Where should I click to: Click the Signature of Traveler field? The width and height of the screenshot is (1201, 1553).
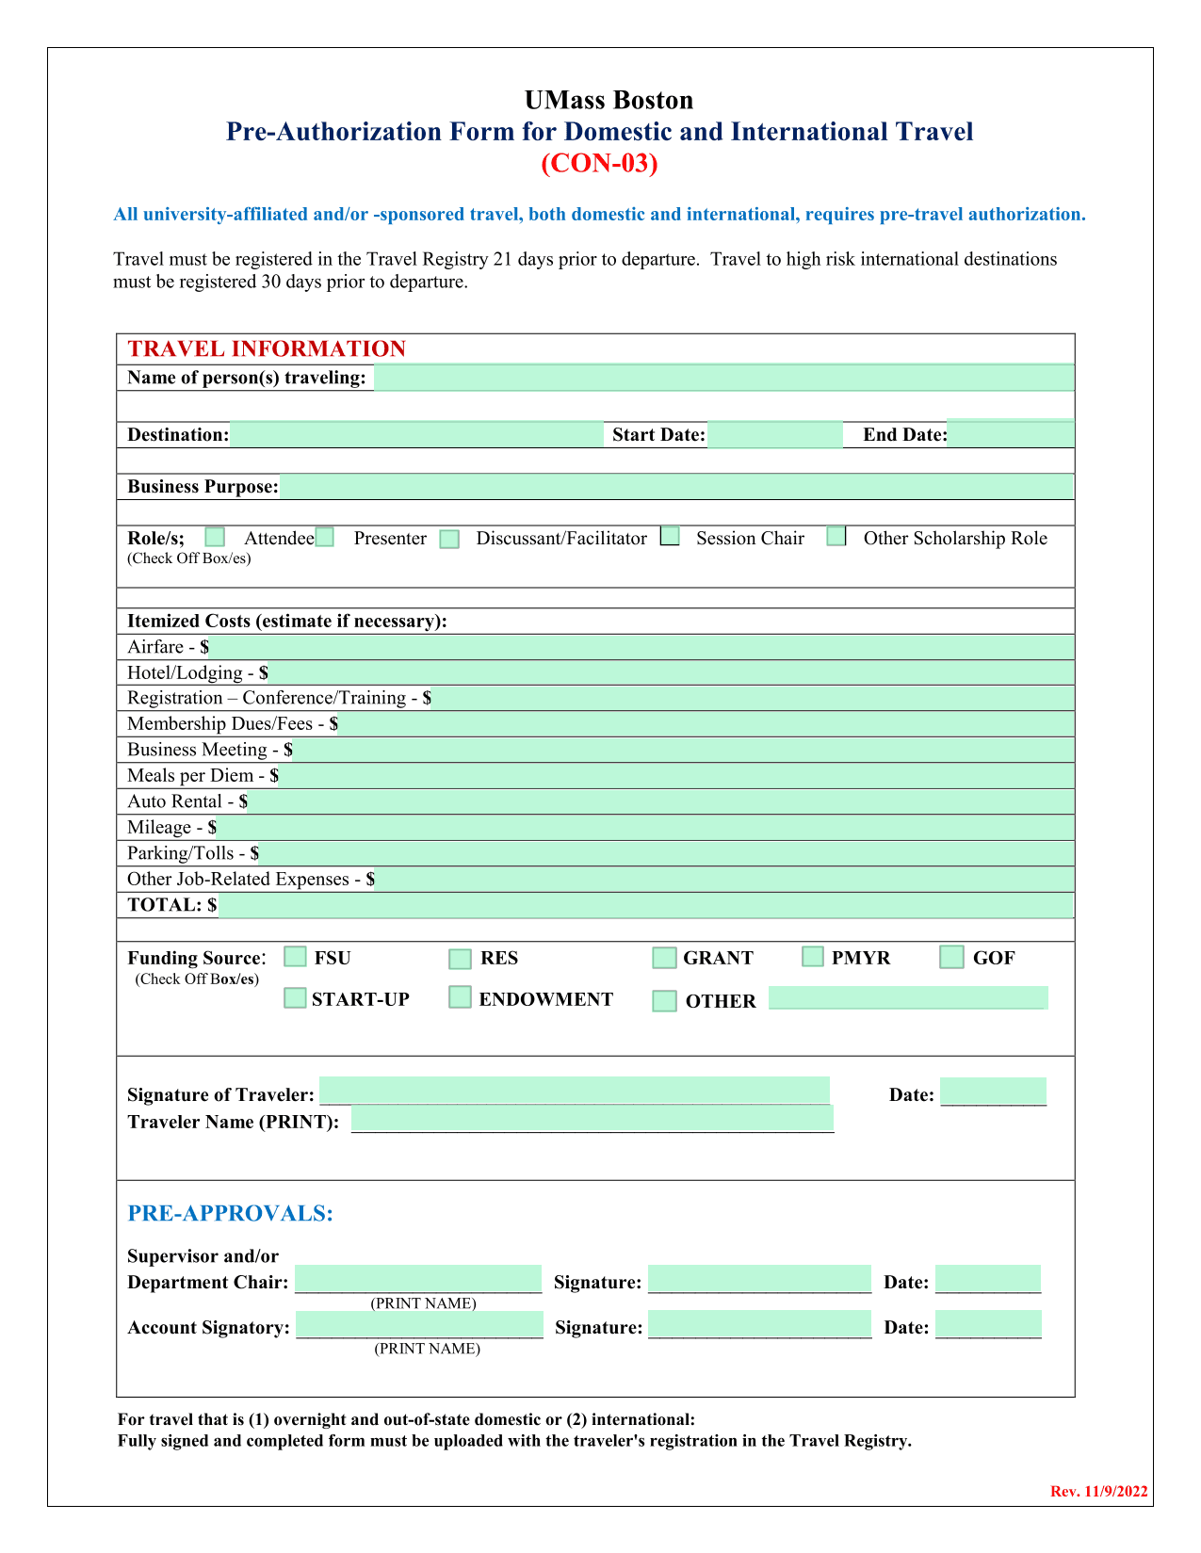[575, 1091]
